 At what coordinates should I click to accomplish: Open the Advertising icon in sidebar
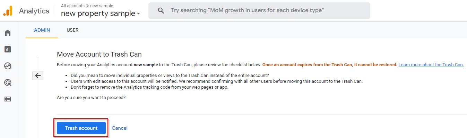pyautogui.click(x=8, y=82)
